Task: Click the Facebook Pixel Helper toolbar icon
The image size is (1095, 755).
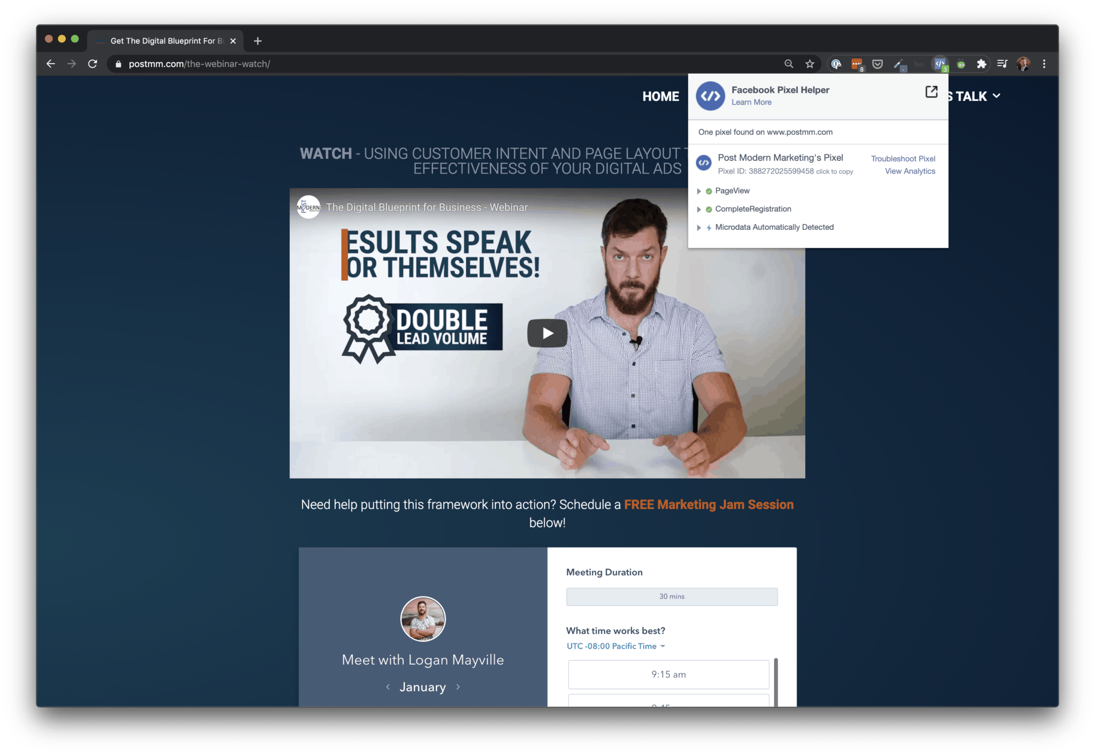Action: (x=940, y=64)
